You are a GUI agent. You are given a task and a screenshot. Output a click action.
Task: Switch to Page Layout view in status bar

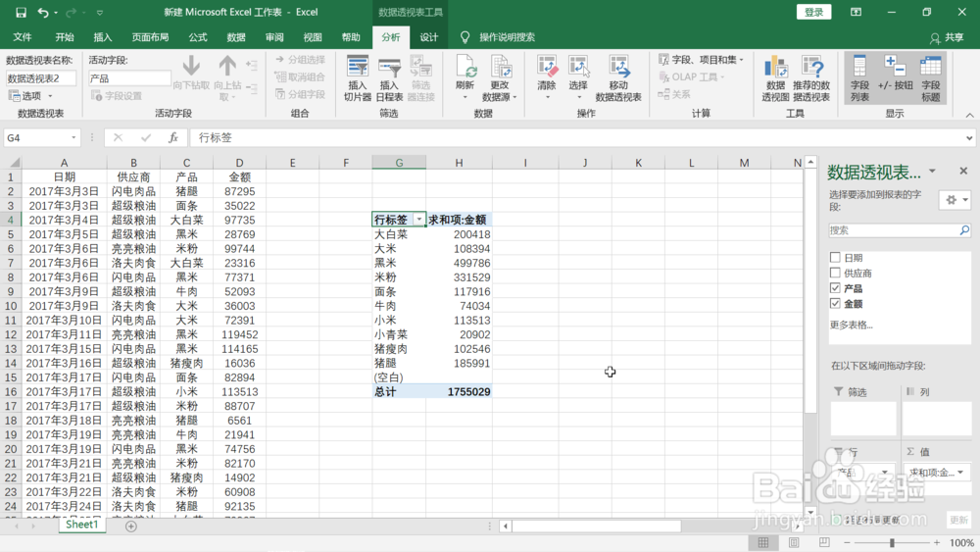(794, 542)
